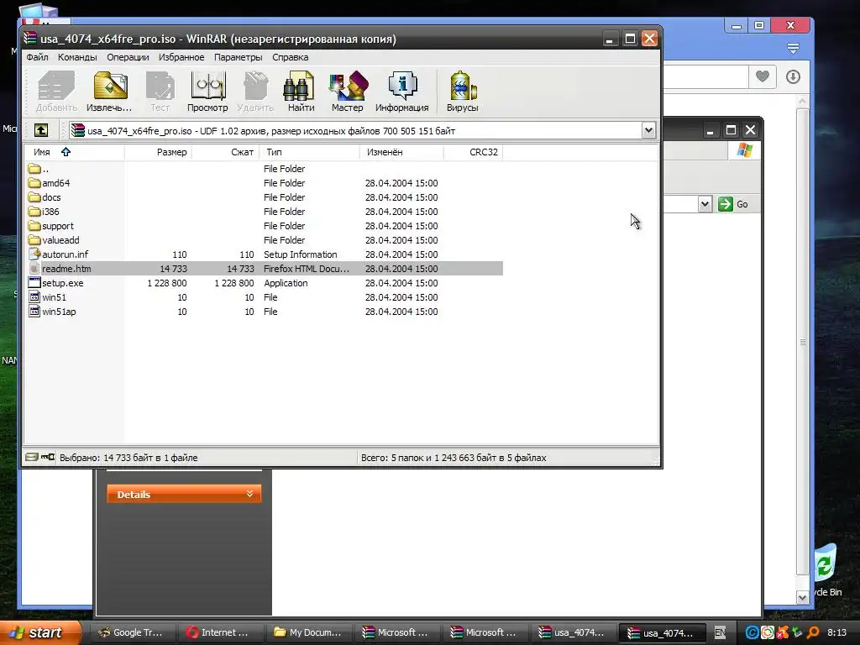Click the status bar key icon
Screen dimensions: 860x645
pos(48,457)
